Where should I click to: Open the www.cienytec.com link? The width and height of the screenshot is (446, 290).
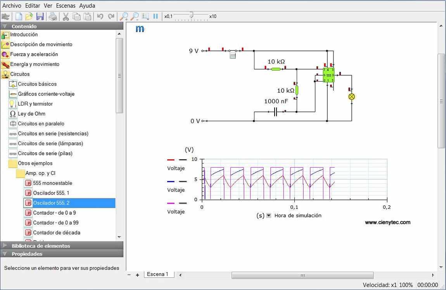click(x=387, y=222)
